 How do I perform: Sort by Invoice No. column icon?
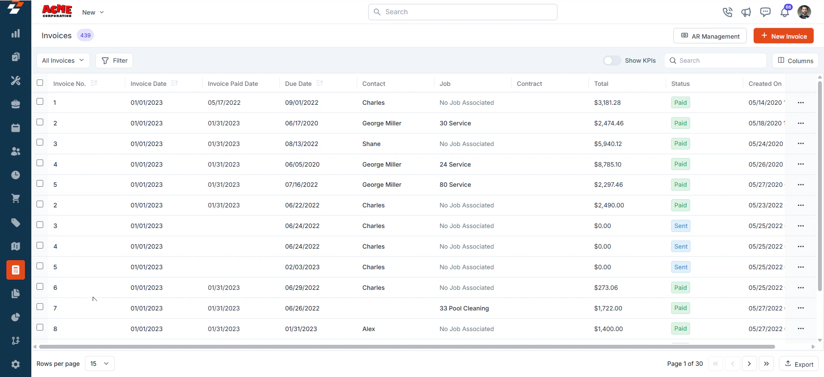(94, 83)
